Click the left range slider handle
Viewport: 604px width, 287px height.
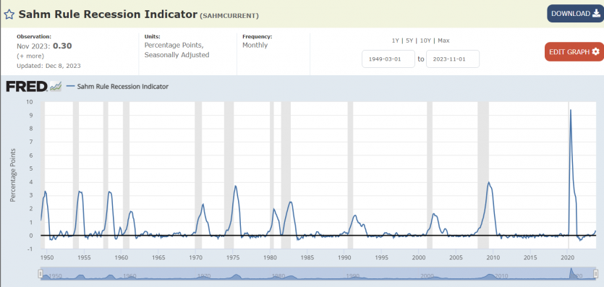click(x=40, y=274)
